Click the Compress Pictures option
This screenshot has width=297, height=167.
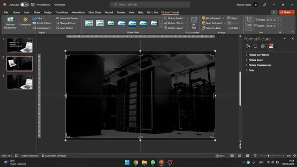[67, 18]
